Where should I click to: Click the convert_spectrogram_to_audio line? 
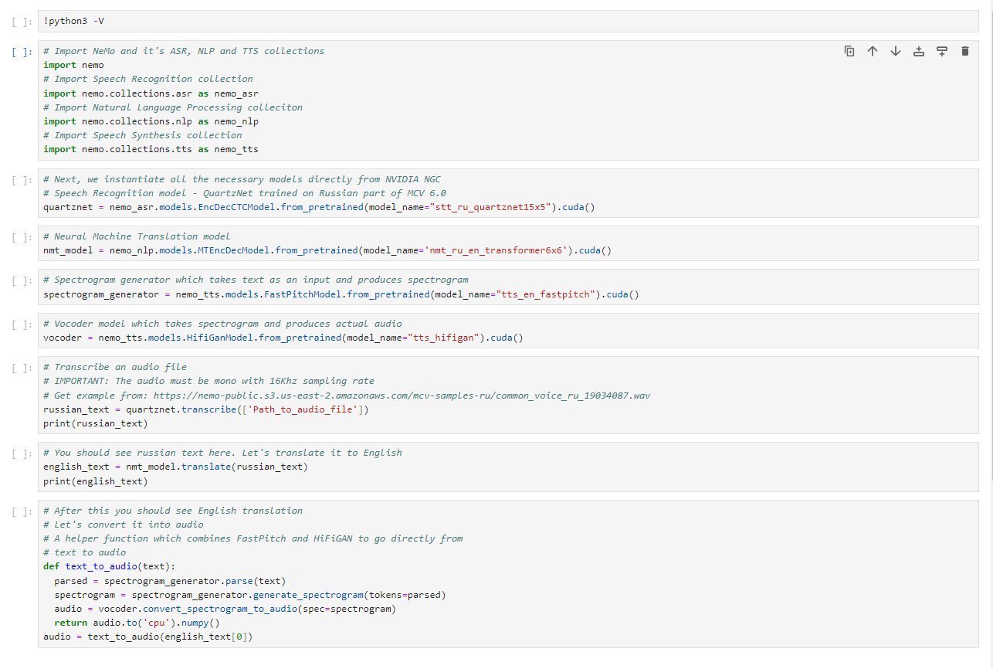(225, 609)
